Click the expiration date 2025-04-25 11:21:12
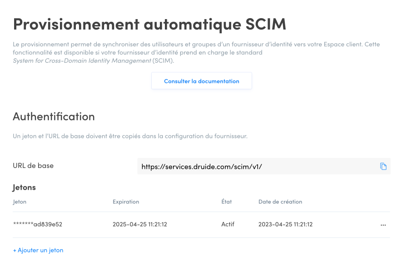 (x=139, y=224)
